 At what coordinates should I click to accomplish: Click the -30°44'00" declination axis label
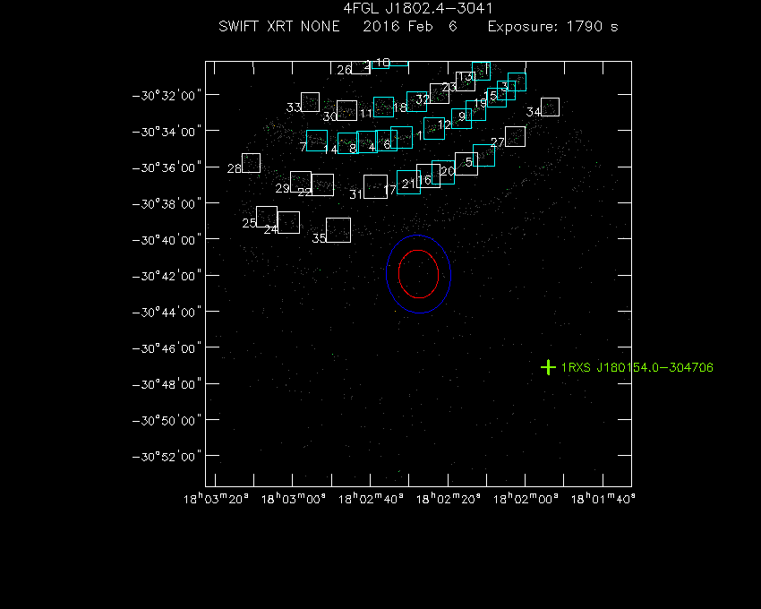click(167, 313)
